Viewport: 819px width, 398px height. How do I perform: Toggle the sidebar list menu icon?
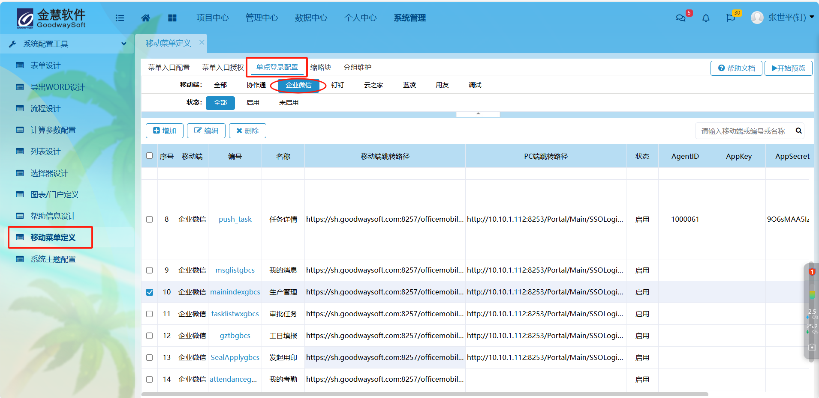tap(120, 18)
